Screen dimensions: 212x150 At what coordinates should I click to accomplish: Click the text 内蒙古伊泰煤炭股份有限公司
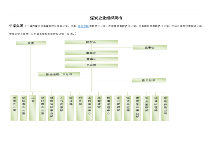point(50,26)
